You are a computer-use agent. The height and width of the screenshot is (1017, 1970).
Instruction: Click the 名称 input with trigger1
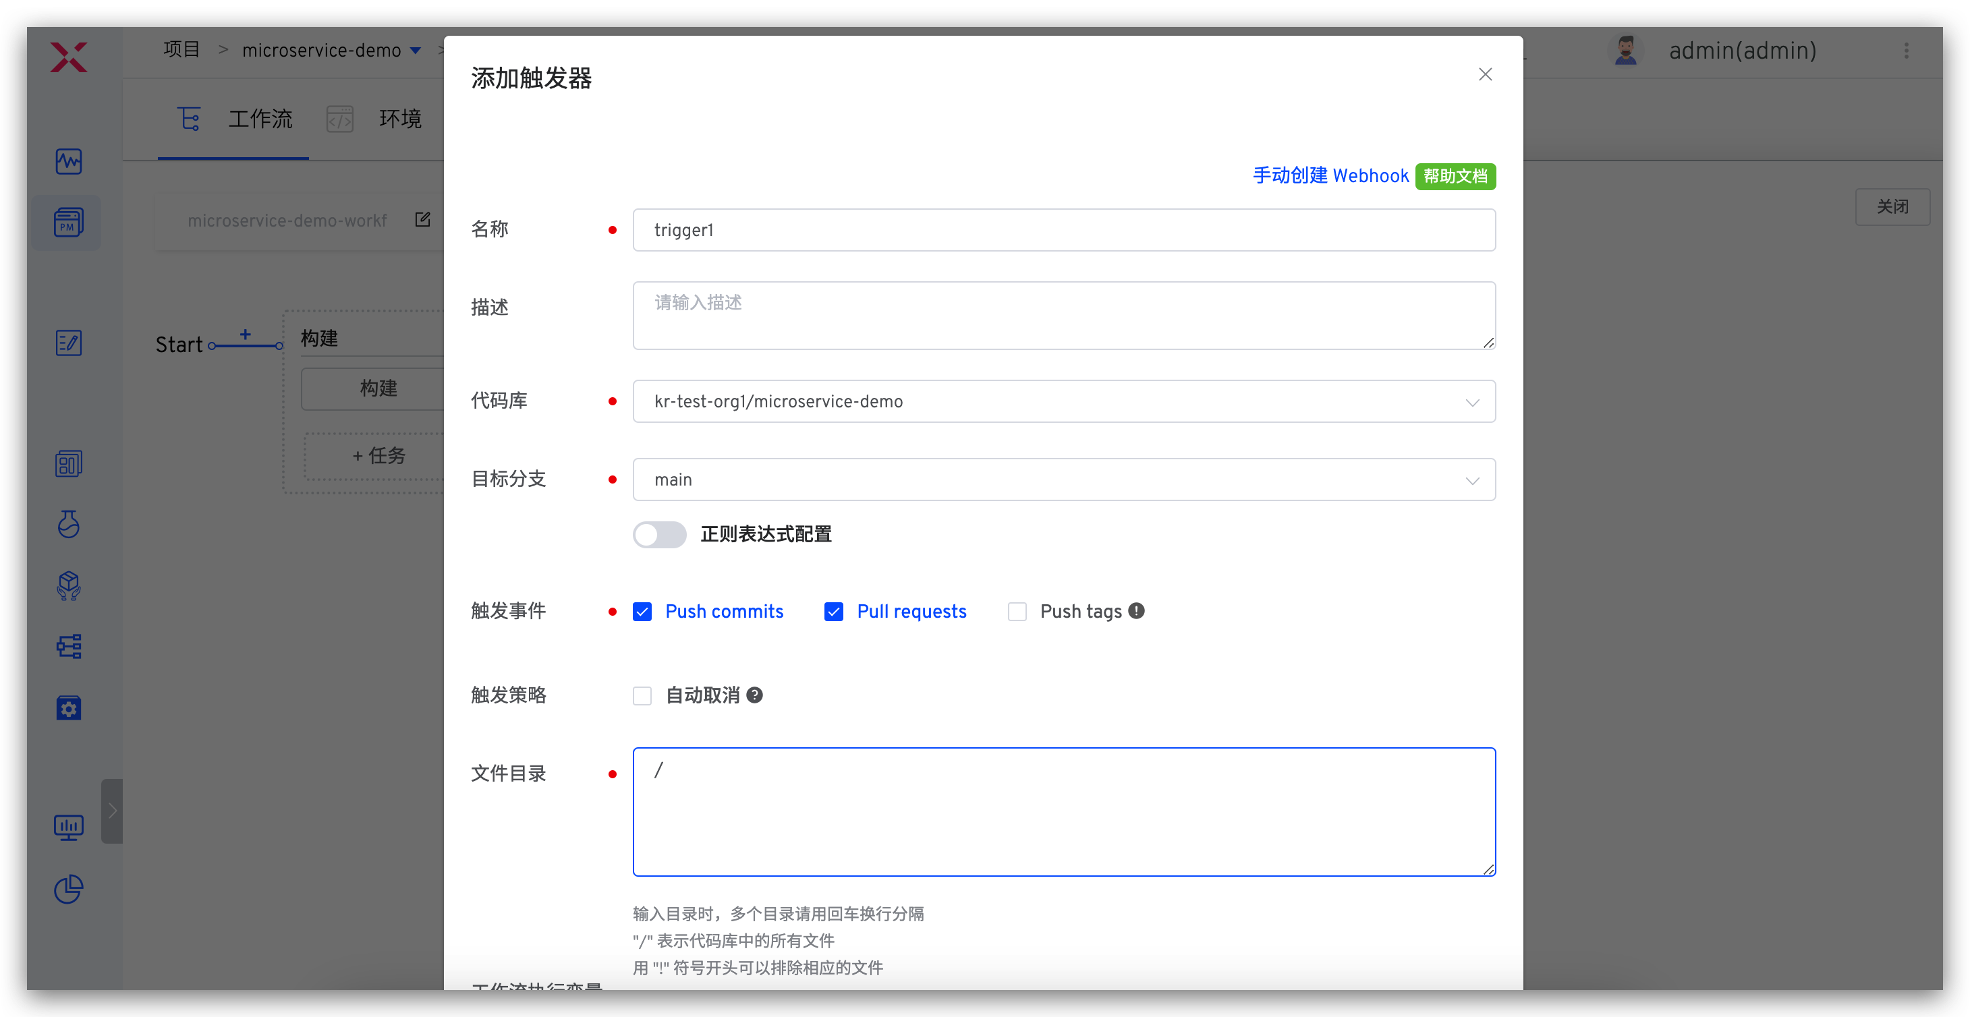coord(1064,230)
